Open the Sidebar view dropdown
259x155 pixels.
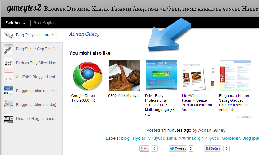pos(16,23)
